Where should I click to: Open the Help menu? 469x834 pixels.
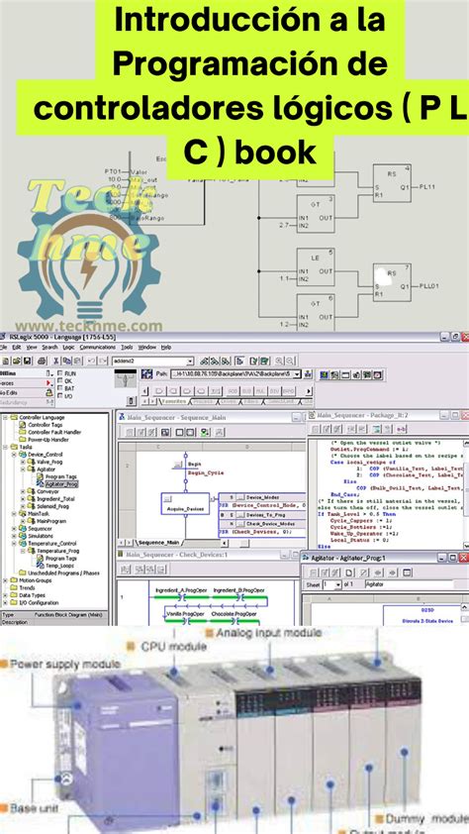coord(166,347)
